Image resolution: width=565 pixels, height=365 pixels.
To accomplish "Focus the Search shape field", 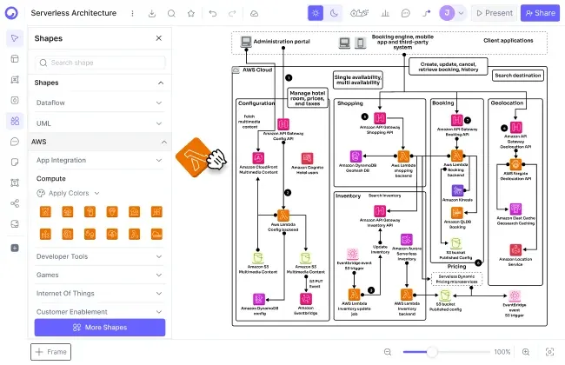I will 100,63.
